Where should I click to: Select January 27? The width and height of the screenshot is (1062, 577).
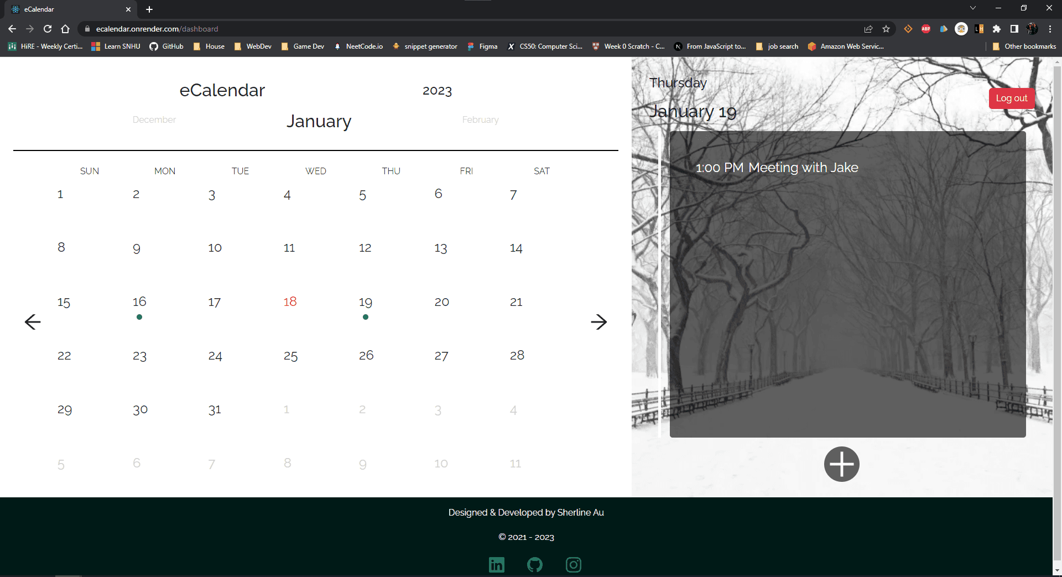441,356
